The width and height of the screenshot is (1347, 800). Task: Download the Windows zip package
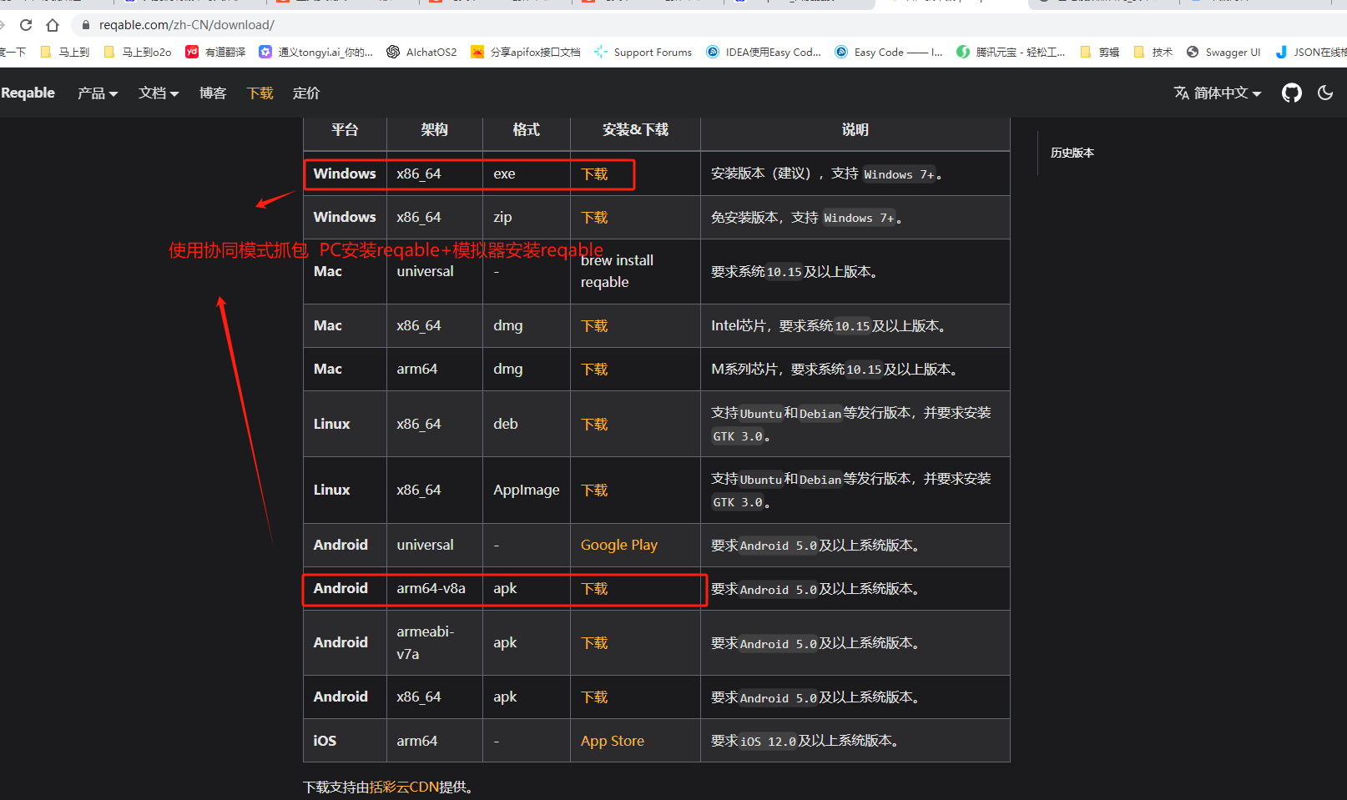click(594, 217)
